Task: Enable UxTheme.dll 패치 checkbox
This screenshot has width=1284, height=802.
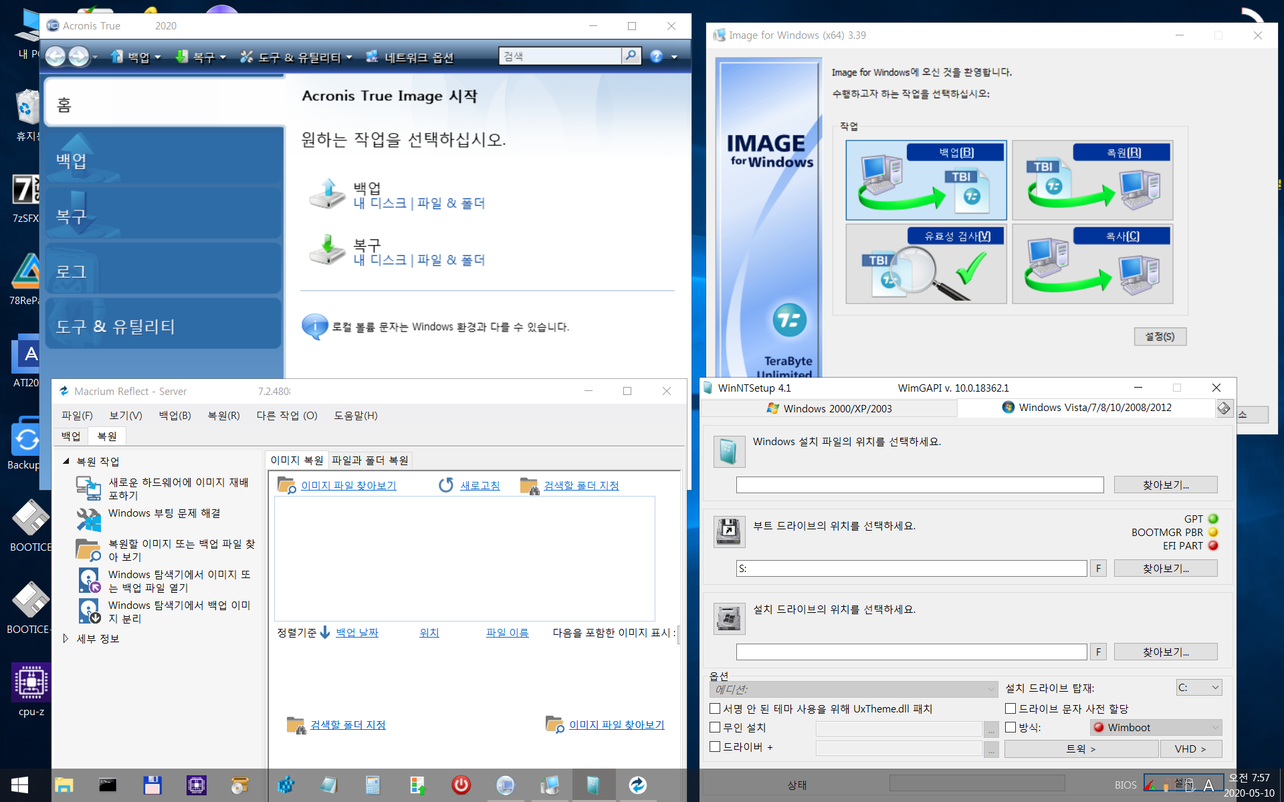Action: click(715, 708)
